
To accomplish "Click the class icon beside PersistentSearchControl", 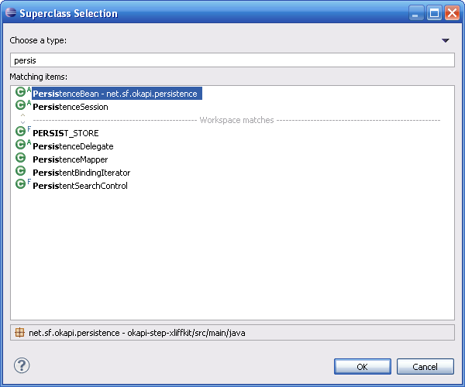I will [x=20, y=184].
